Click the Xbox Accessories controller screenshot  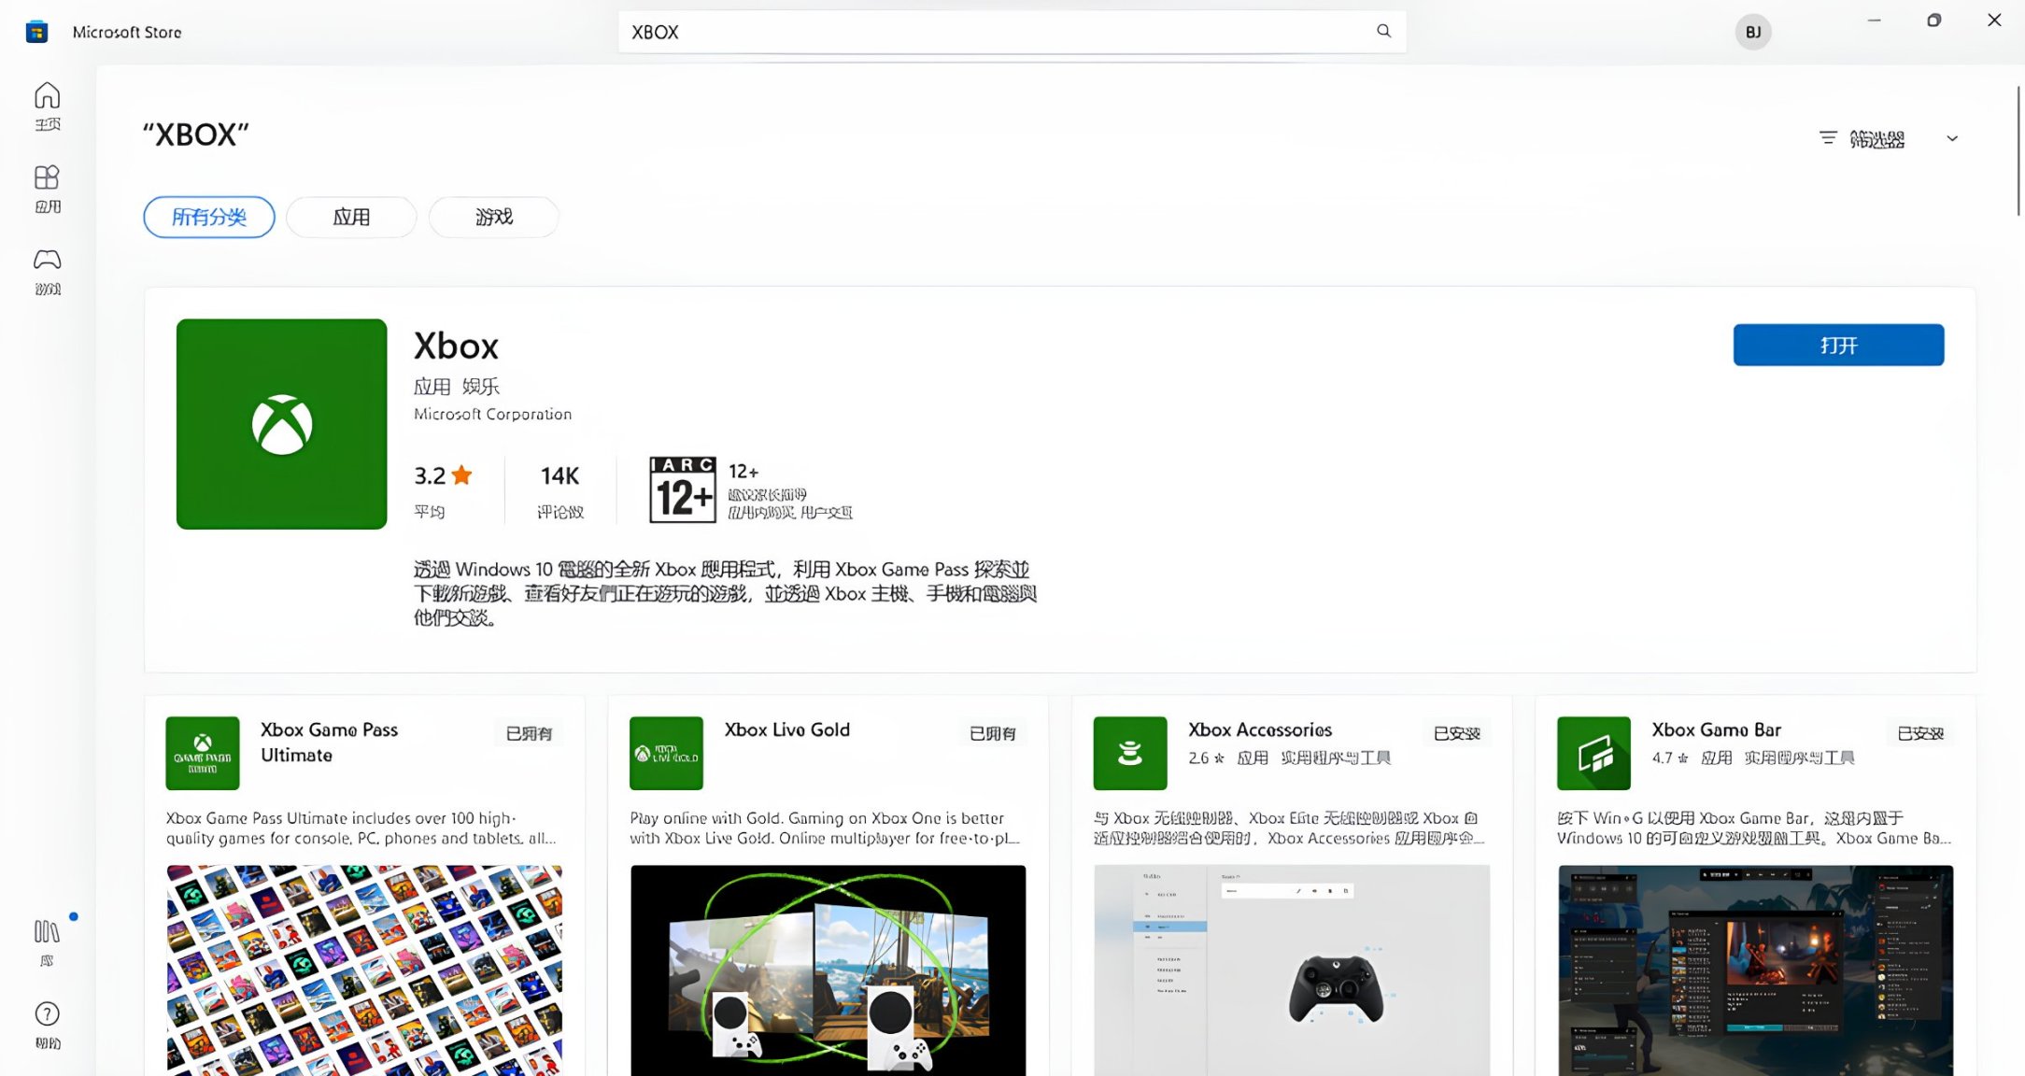(1292, 970)
